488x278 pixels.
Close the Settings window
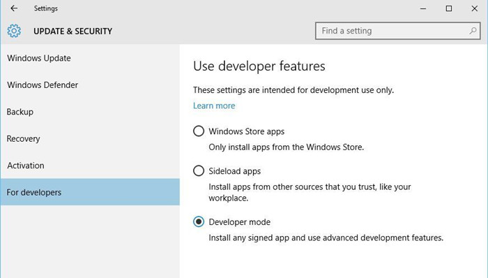[x=474, y=8]
